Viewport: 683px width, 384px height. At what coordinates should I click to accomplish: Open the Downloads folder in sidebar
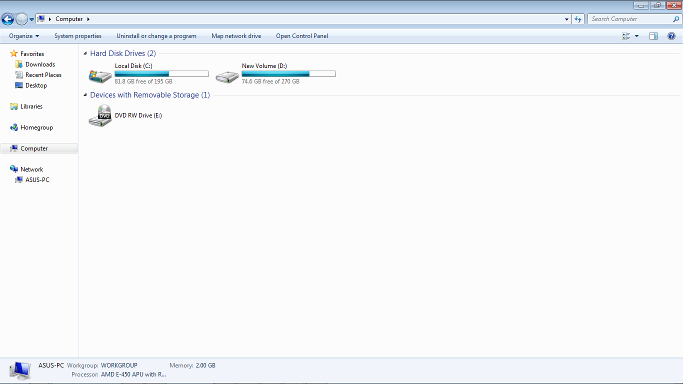pyautogui.click(x=39, y=64)
